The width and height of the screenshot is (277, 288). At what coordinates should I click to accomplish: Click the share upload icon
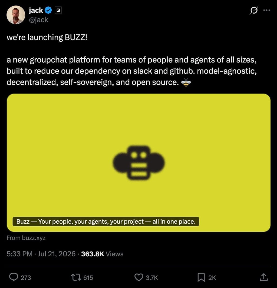[263, 277]
